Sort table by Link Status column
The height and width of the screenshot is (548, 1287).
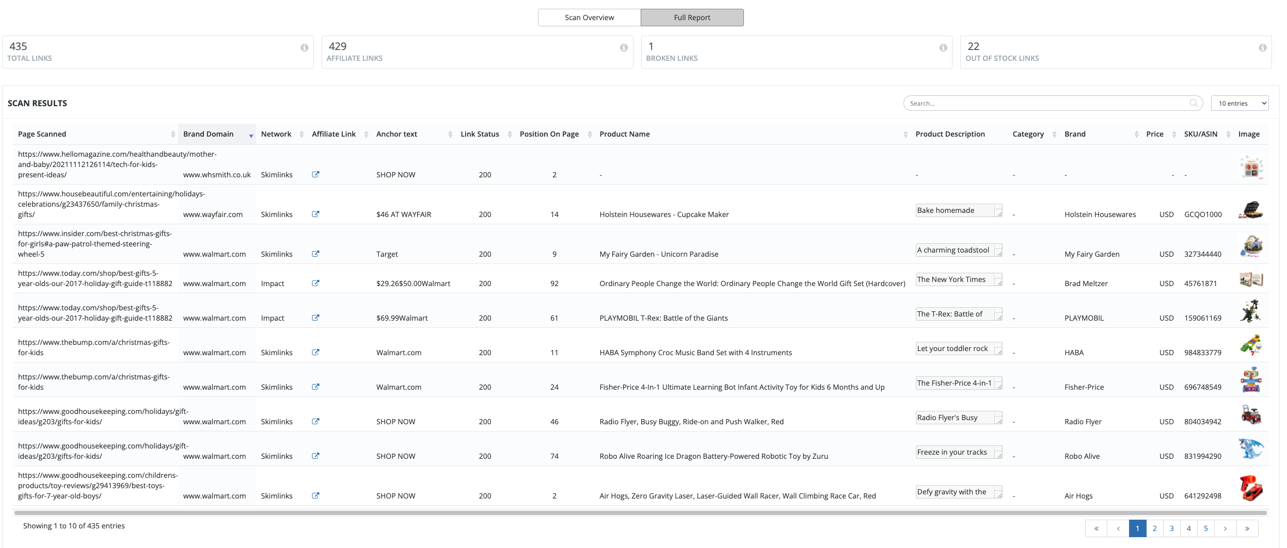(x=485, y=134)
